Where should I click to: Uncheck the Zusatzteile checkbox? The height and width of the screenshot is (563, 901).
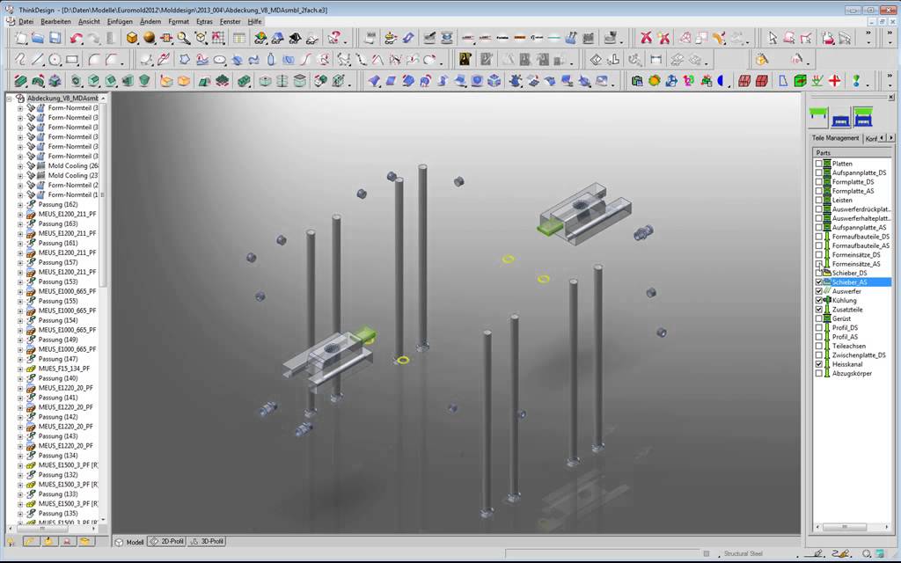tap(819, 310)
